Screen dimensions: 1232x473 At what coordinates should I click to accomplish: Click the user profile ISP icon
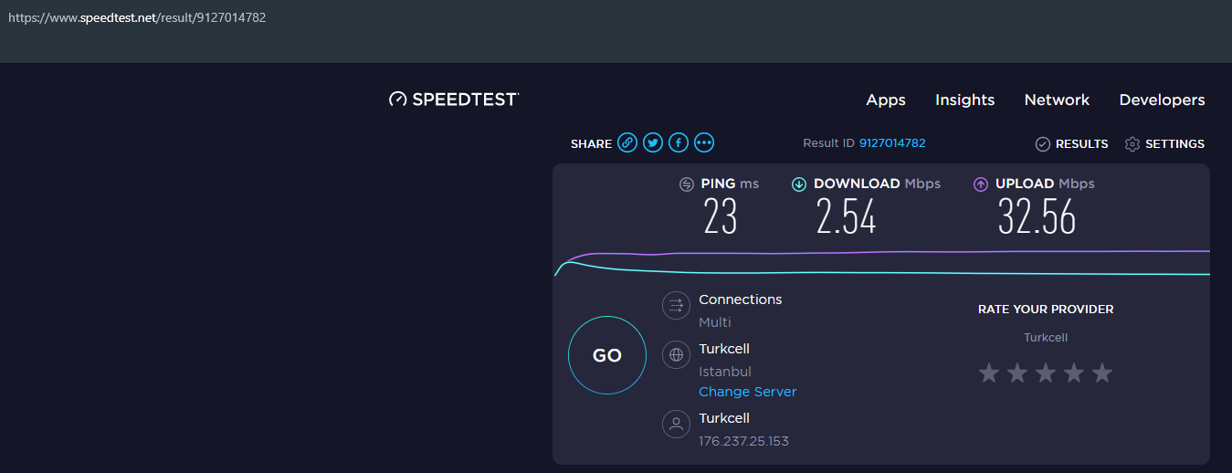coord(676,425)
